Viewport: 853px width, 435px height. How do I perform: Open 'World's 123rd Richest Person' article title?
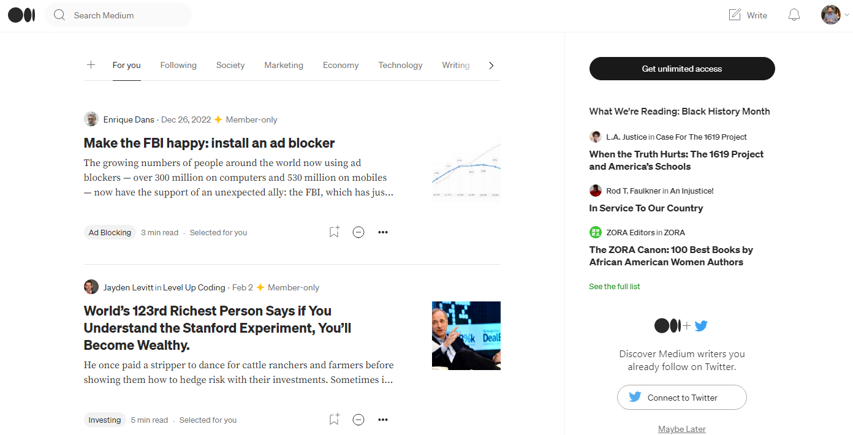[218, 328]
